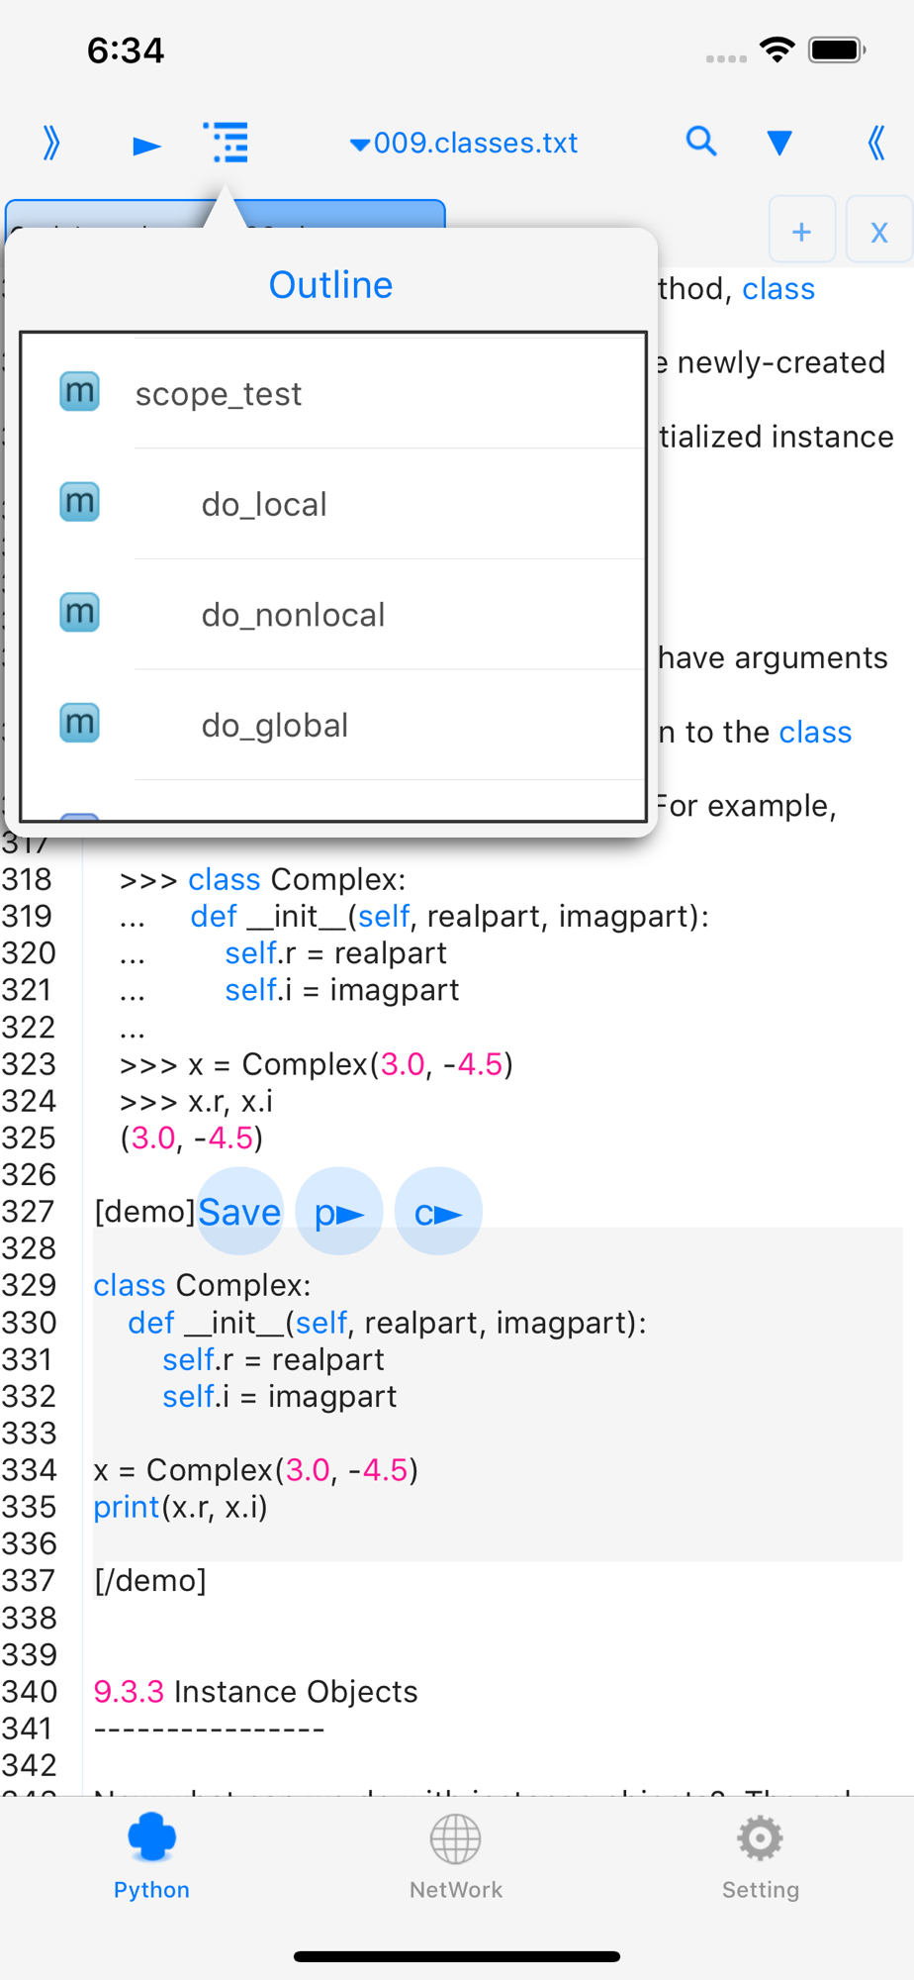This screenshot has height=1980, width=914.
Task: Open search with the magnifier icon
Action: (x=701, y=142)
